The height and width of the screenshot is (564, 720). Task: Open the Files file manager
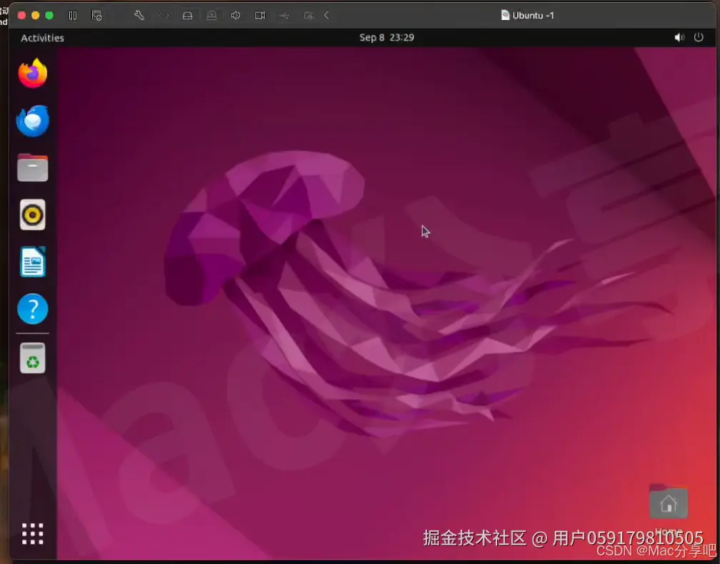click(x=32, y=167)
